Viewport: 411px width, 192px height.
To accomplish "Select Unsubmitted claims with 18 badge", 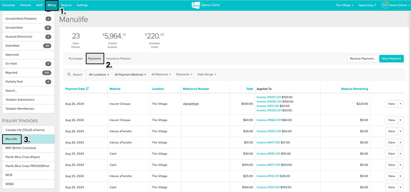I will 29,27.
